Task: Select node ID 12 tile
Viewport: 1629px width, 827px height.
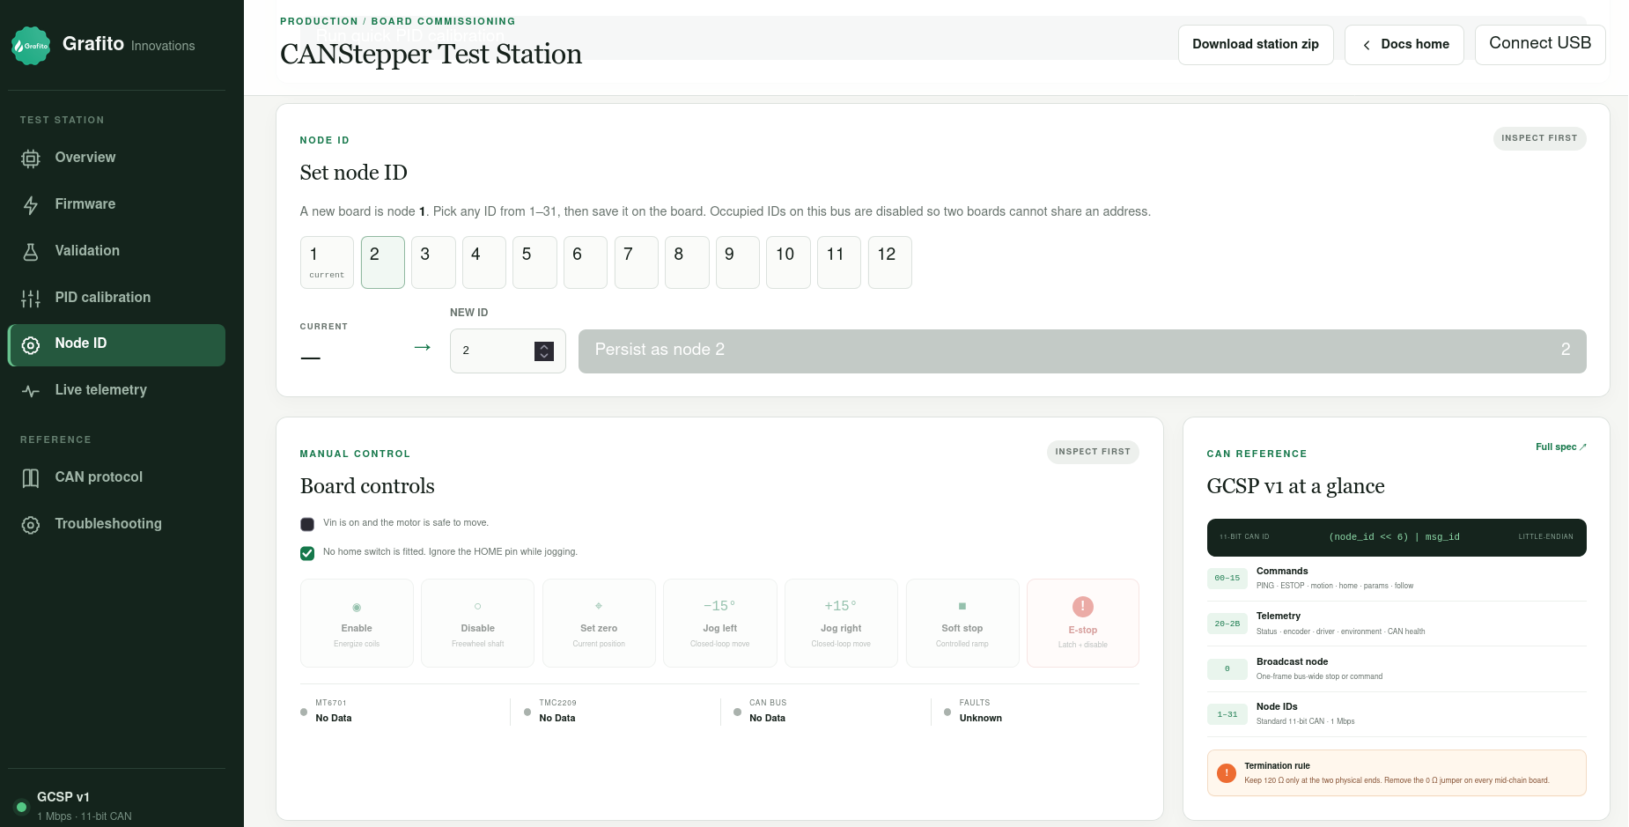Action: [x=890, y=262]
